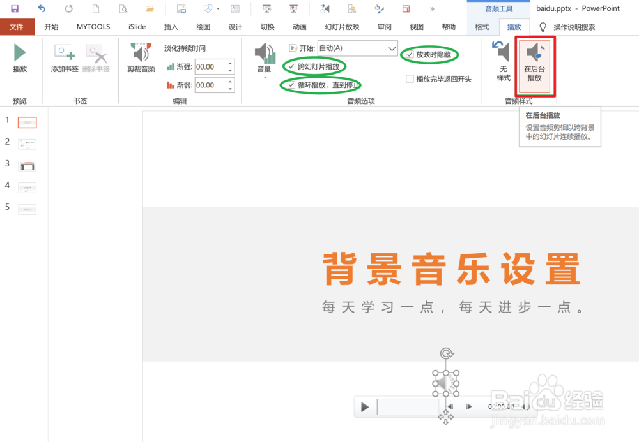Image resolution: width=639 pixels, height=442 pixels.
Task: Activate 在后台播放 audio style
Action: click(x=535, y=64)
